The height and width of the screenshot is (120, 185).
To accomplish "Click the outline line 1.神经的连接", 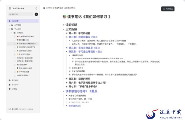I will tap(77, 55).
